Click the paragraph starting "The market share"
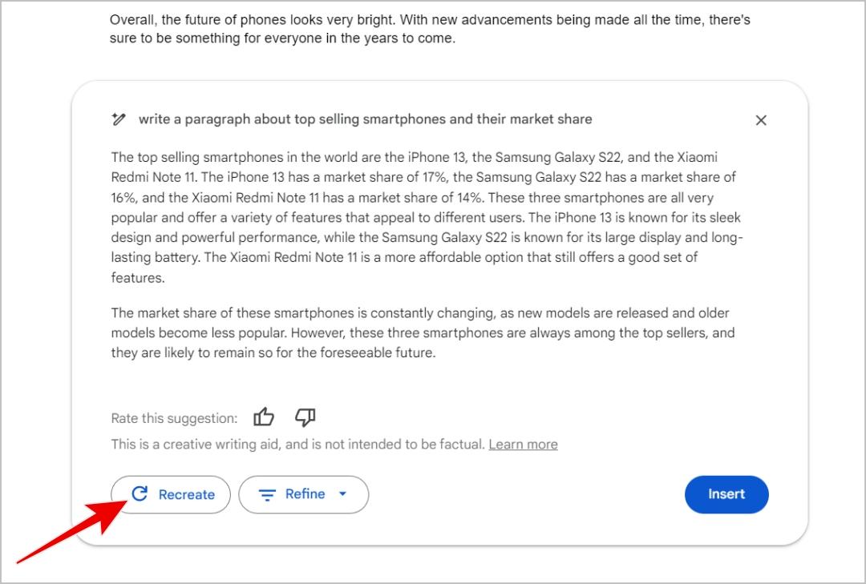866x584 pixels. [423, 332]
